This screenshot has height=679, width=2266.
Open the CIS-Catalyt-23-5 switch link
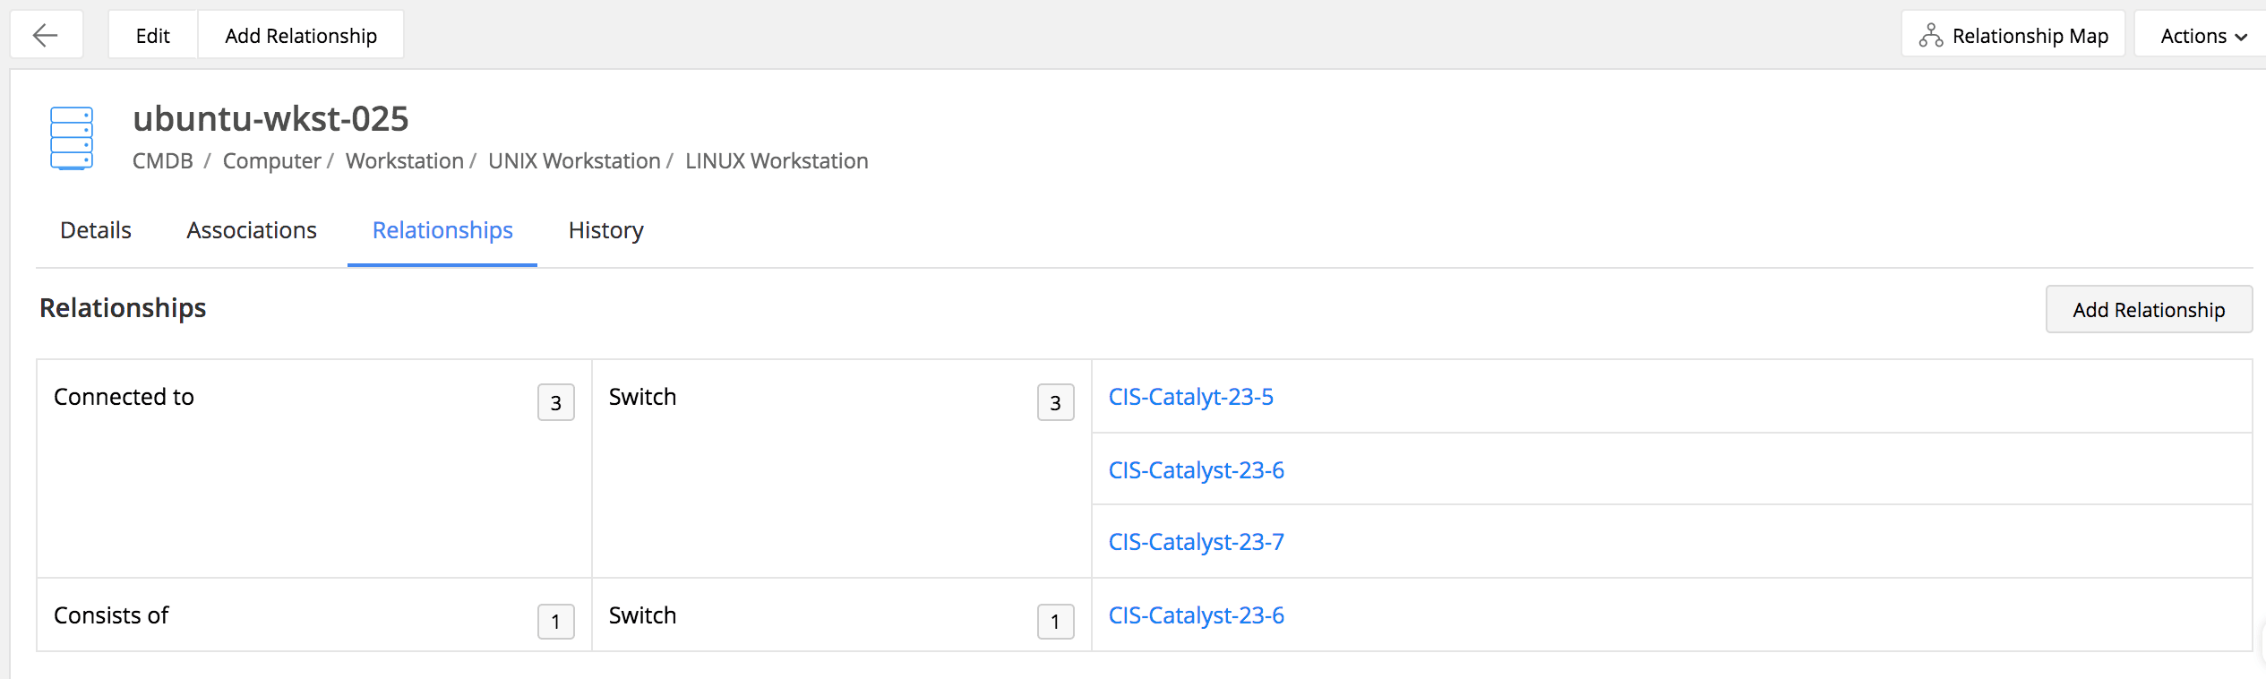tap(1190, 397)
